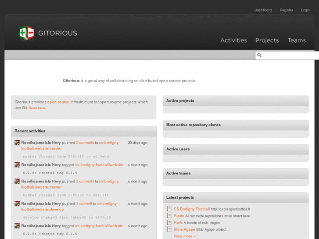This screenshot has height=239, width=319.
Task: Click the avatar beside the 0.1.5 tag entry
Action: [x=17, y=226]
